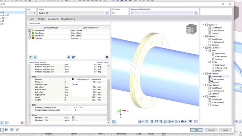Screen dimensions: 242x136
Task: Click the second icon in dialog bottom-left toolbar
Action: point(6,130)
